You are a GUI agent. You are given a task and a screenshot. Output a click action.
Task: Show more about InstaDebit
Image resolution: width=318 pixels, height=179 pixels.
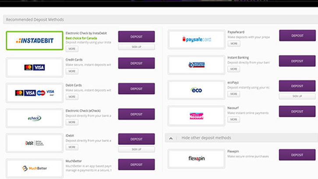pyautogui.click(x=72, y=49)
